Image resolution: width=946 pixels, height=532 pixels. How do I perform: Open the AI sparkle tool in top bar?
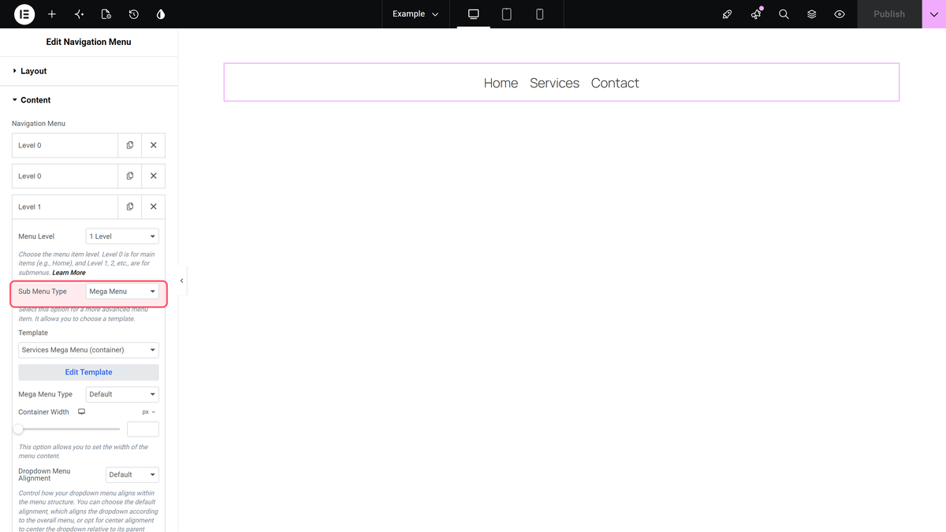pos(79,14)
